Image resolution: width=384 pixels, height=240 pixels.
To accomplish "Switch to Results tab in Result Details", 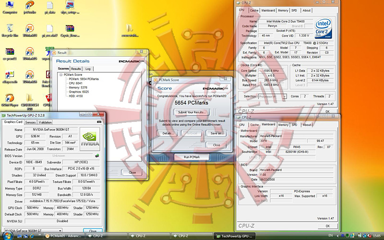I will point(76,69).
